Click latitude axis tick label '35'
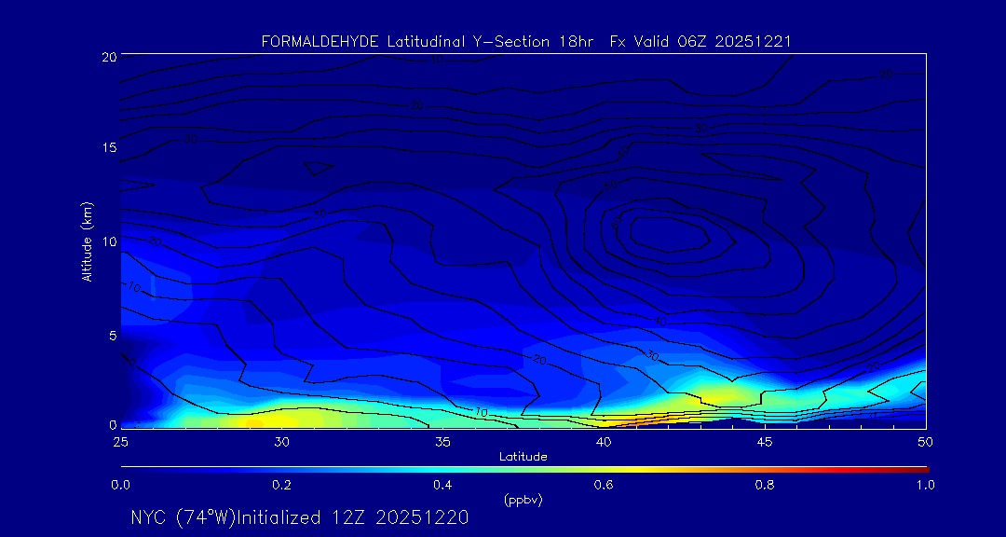Viewport: 1006px width, 537px height. pos(442,442)
